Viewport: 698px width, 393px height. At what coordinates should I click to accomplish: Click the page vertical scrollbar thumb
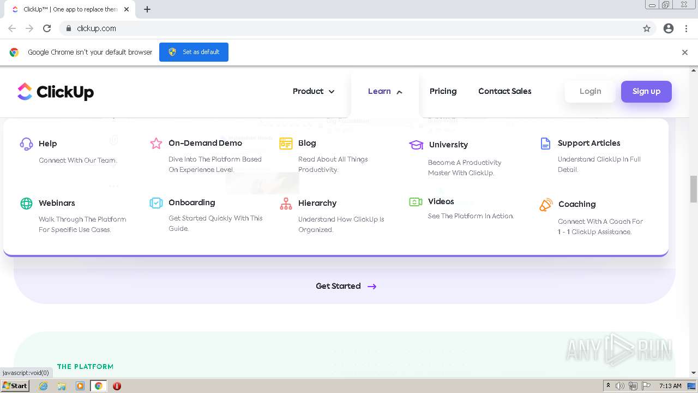click(x=694, y=189)
